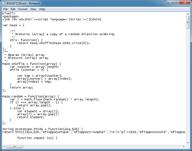Click the 'Maze.shuffle = function(array)' line

[x=32, y=64]
